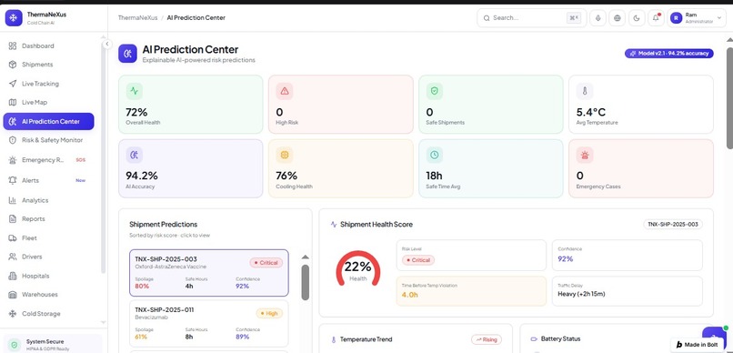Click the Emergency siren icon in sidebar
Viewport: 733px width, 353px height.
click(x=13, y=160)
